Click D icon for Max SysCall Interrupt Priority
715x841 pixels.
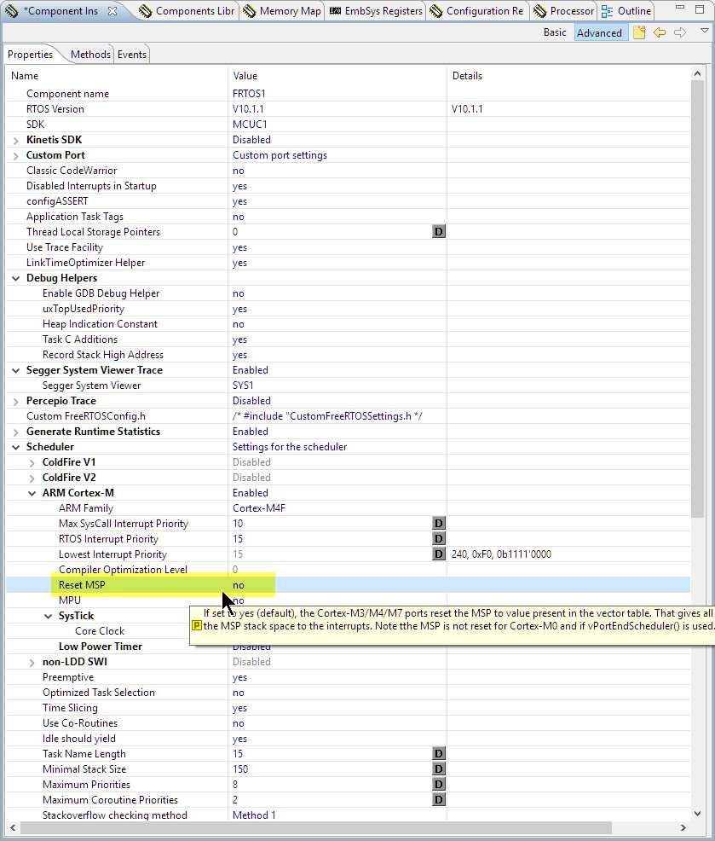pos(438,524)
